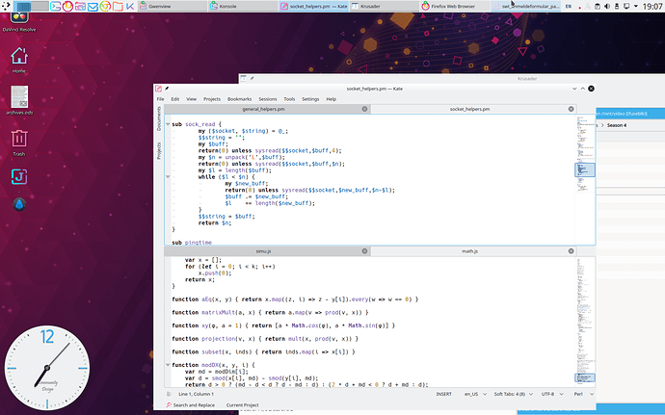The image size is (665, 415).
Task: Toggle the pin icon in Kate title bar
Action: (x=167, y=89)
